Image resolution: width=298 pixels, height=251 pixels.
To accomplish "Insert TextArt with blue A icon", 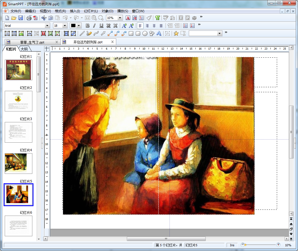I will 159,33.
